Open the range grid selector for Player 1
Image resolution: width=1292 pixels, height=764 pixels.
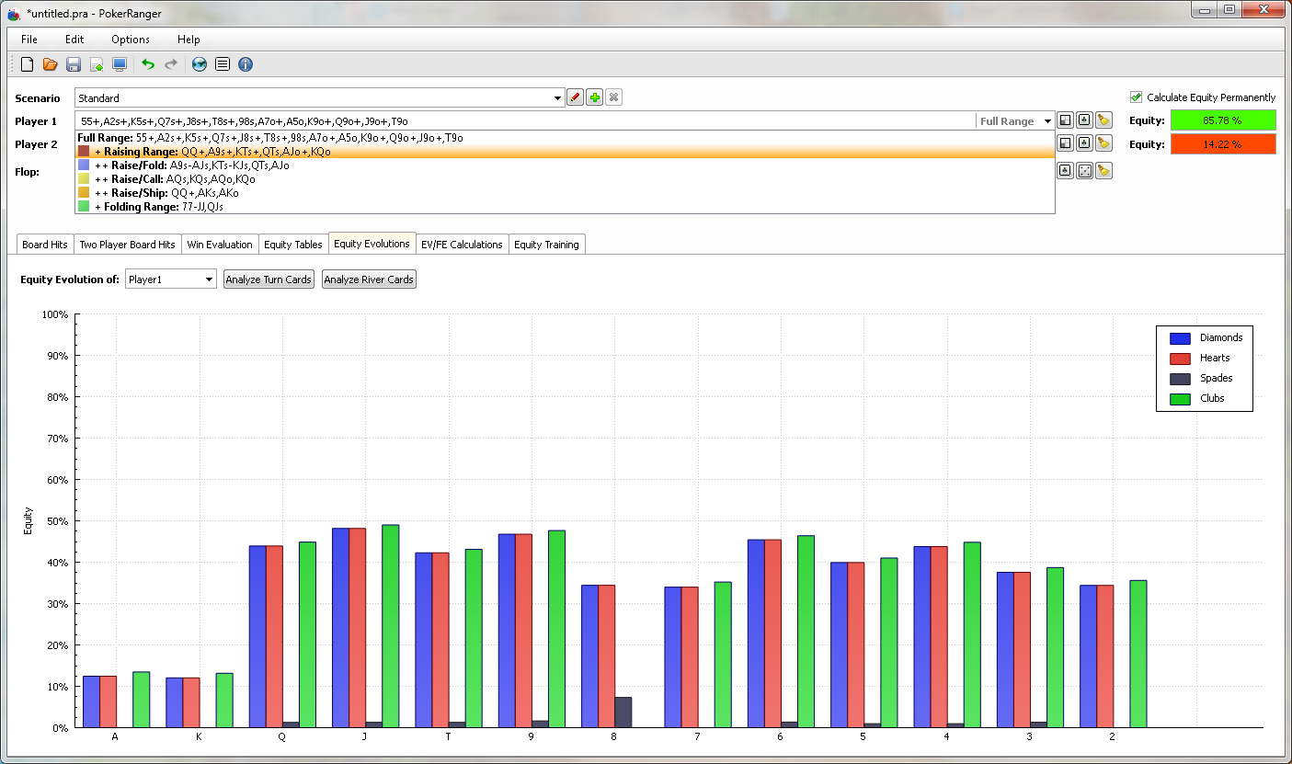point(1065,120)
